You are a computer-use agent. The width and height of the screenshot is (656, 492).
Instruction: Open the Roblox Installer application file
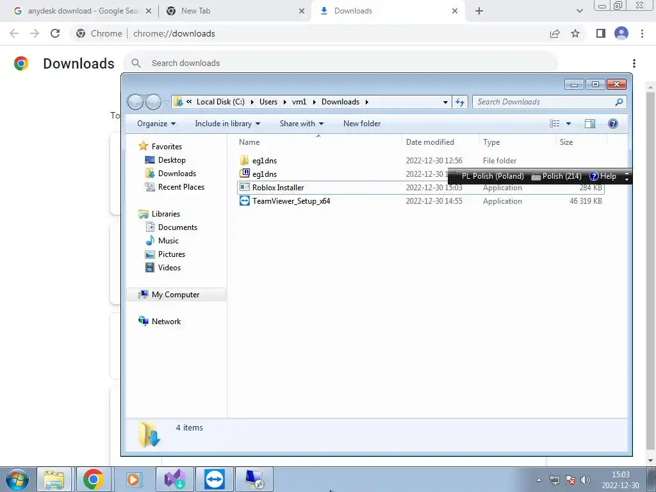[x=278, y=188]
